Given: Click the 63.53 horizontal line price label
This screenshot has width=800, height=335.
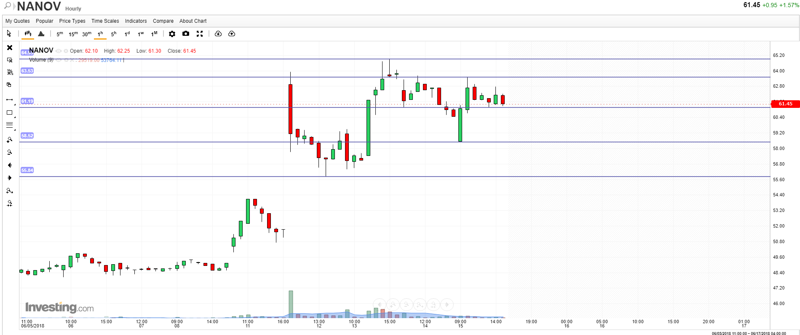Looking at the screenshot, I should click(x=27, y=71).
